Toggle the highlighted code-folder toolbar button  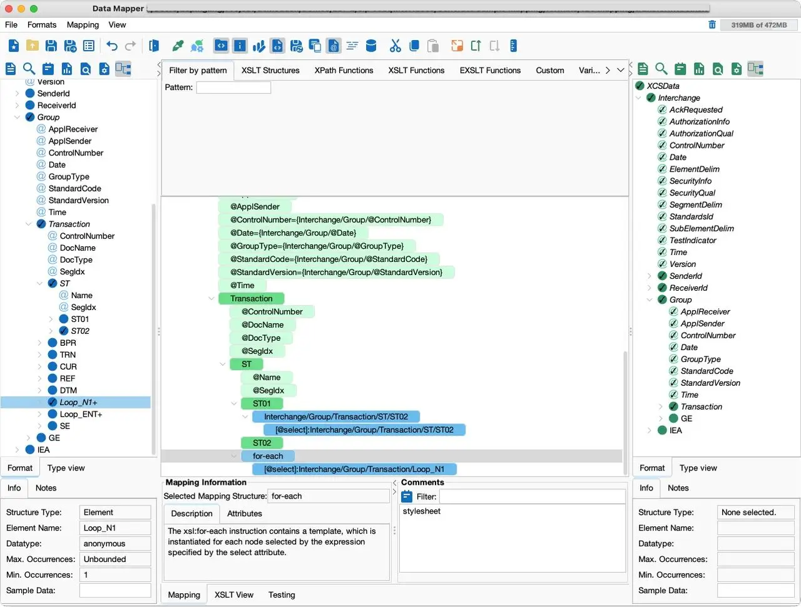click(x=221, y=46)
